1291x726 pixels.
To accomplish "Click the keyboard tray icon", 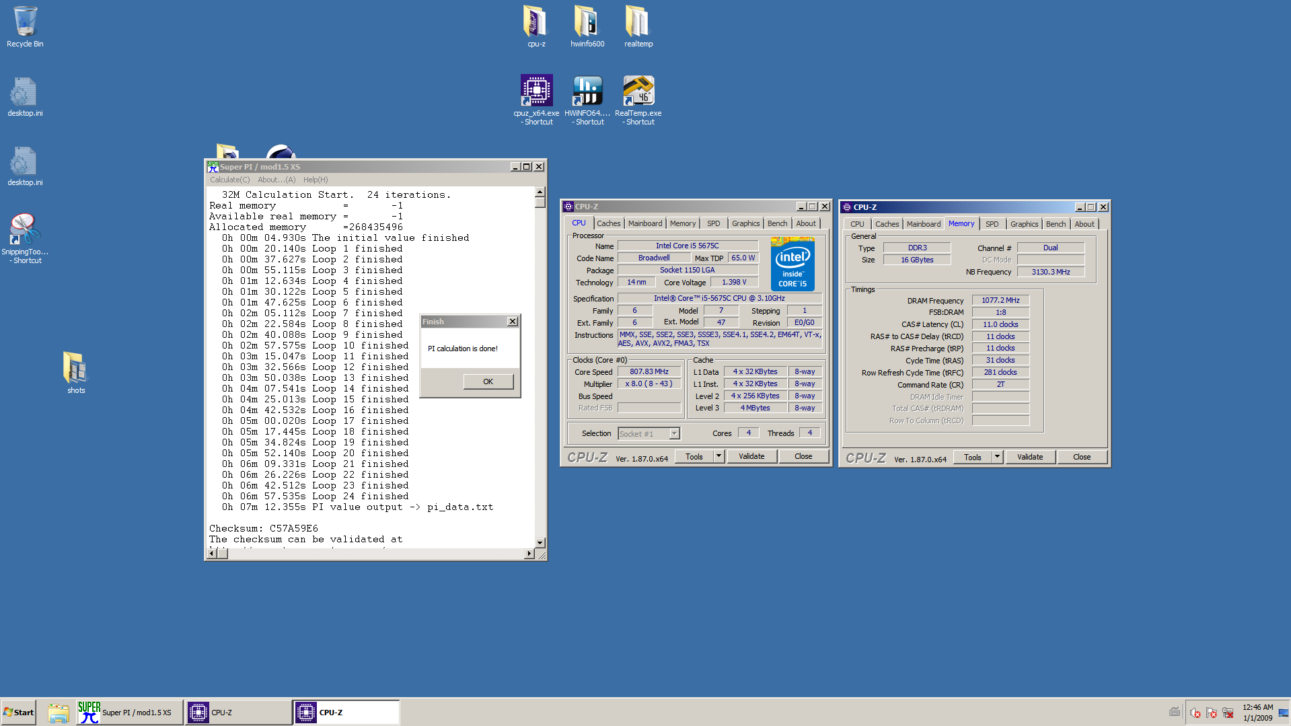I will 1175,713.
